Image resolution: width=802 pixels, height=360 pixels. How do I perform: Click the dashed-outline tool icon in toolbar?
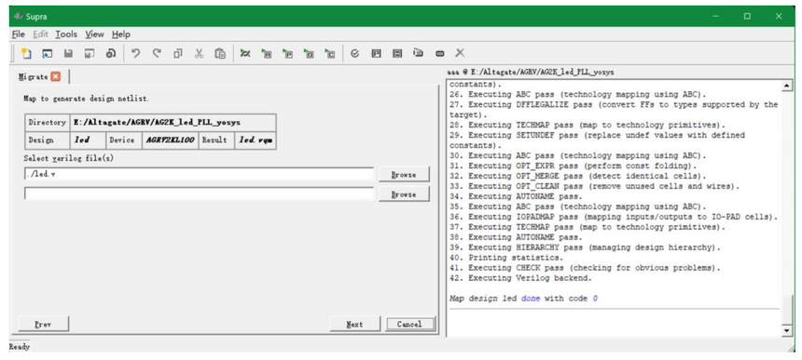pos(419,53)
